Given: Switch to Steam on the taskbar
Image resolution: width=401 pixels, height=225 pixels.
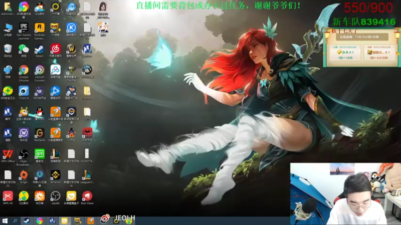Looking at the screenshot, I should pos(27,220).
